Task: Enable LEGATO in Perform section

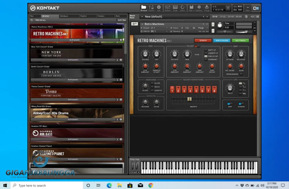Action: [x=152, y=90]
